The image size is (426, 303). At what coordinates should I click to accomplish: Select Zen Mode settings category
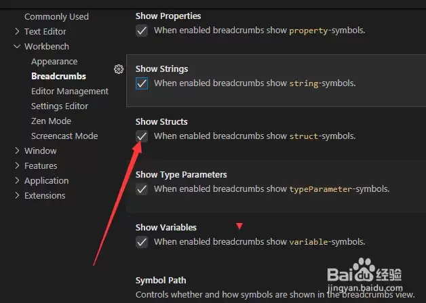point(51,121)
